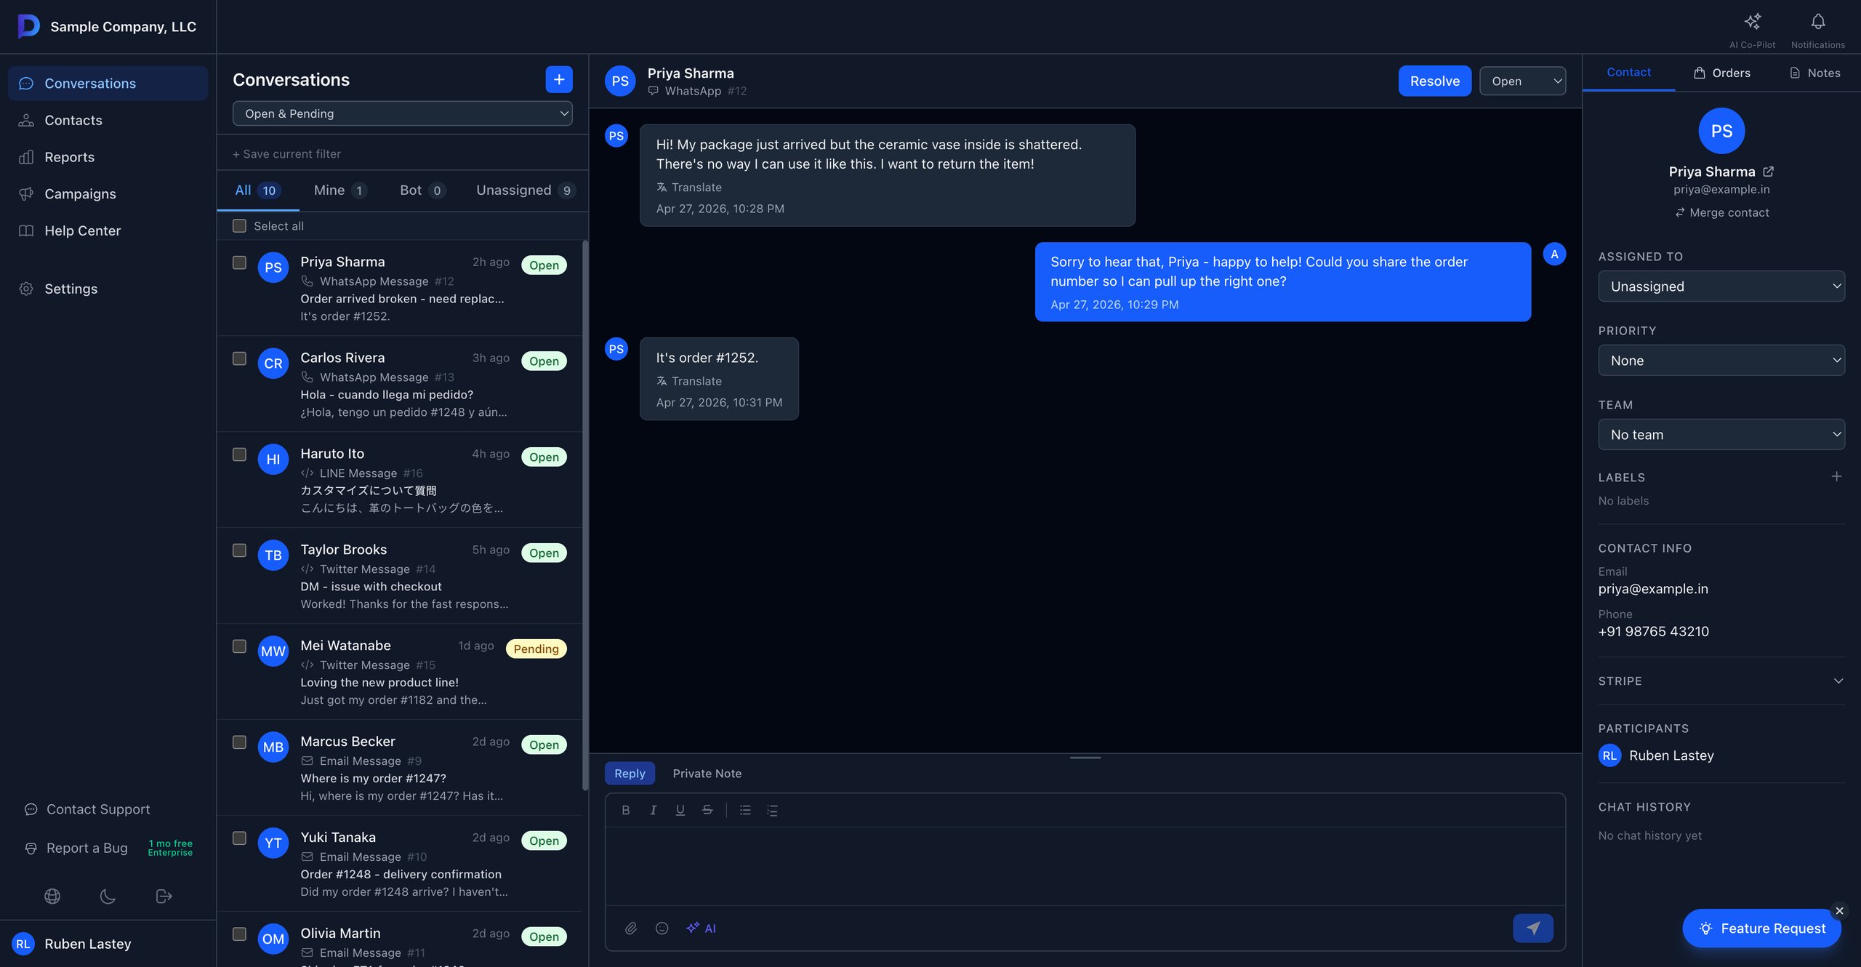Click the new conversation plus button
1861x967 pixels.
pyautogui.click(x=558, y=79)
